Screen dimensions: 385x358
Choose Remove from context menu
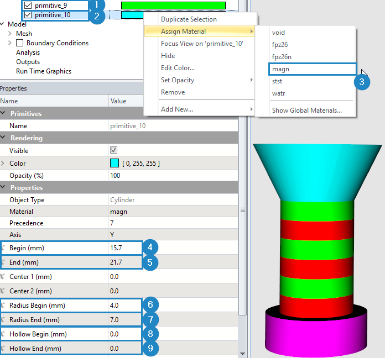pyautogui.click(x=173, y=92)
